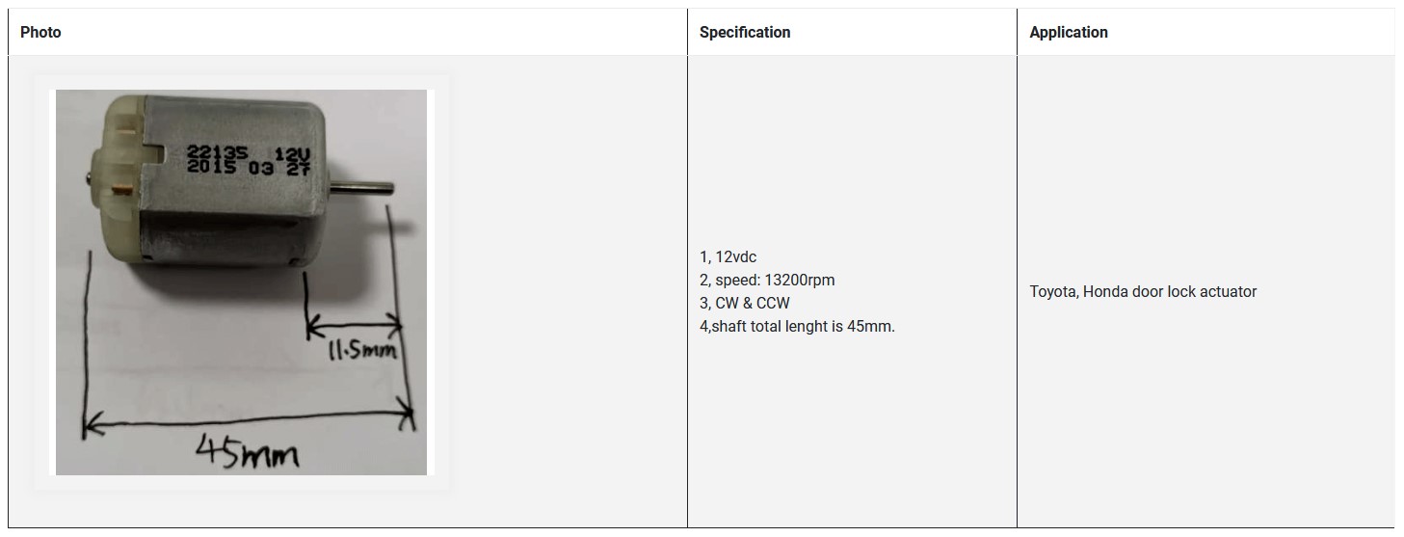Click the long horizontal 45mm dimension arrow
This screenshot has width=1404, height=537.
click(x=249, y=419)
